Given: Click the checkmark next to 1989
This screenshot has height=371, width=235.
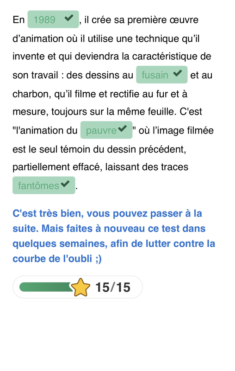Looking at the screenshot, I should pos(68,18).
